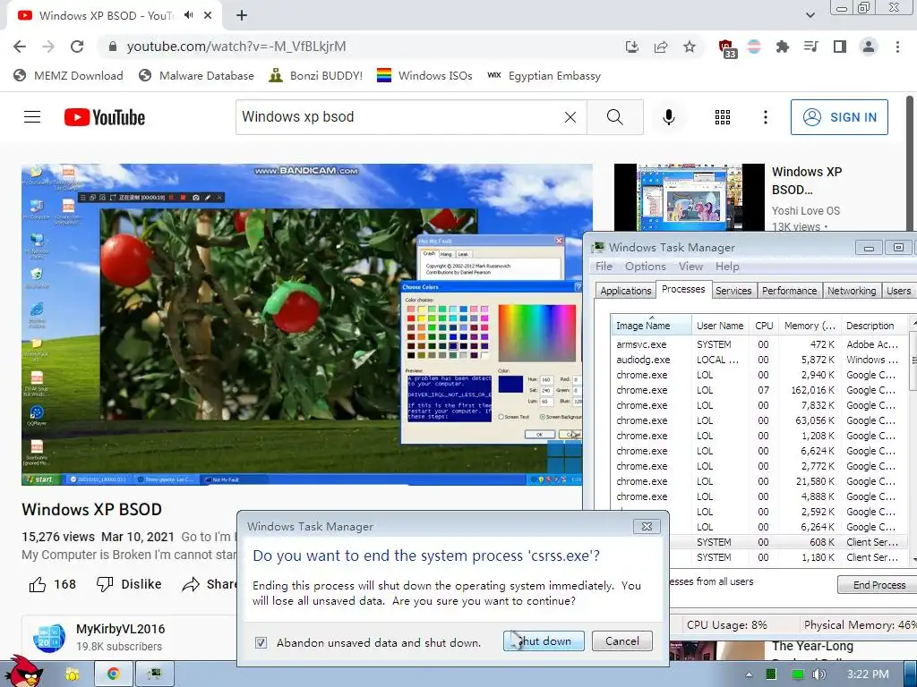Screen dimensions: 917x687
Task: Mute the tab via speaker icon
Action: [188, 15]
